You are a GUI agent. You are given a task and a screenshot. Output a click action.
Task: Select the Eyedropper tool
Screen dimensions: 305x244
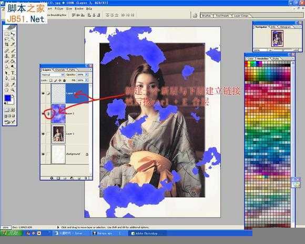(13, 84)
